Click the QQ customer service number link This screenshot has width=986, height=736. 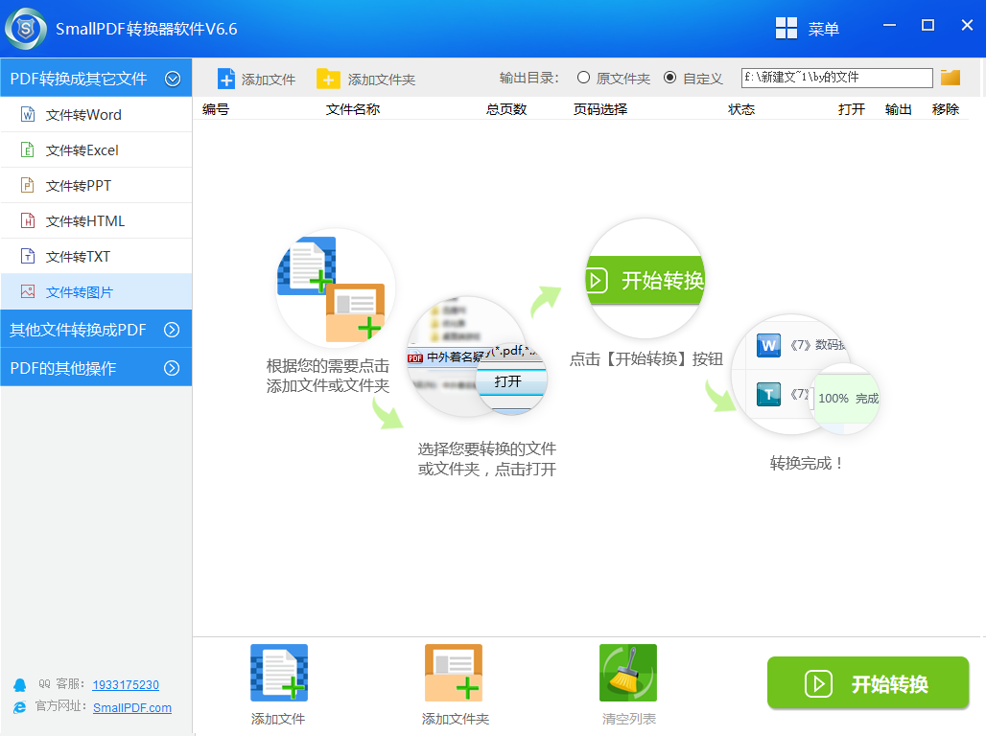tap(126, 685)
